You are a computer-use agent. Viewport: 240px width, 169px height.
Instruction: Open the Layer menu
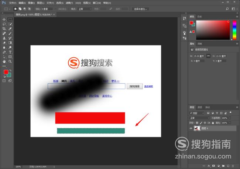(41, 3)
